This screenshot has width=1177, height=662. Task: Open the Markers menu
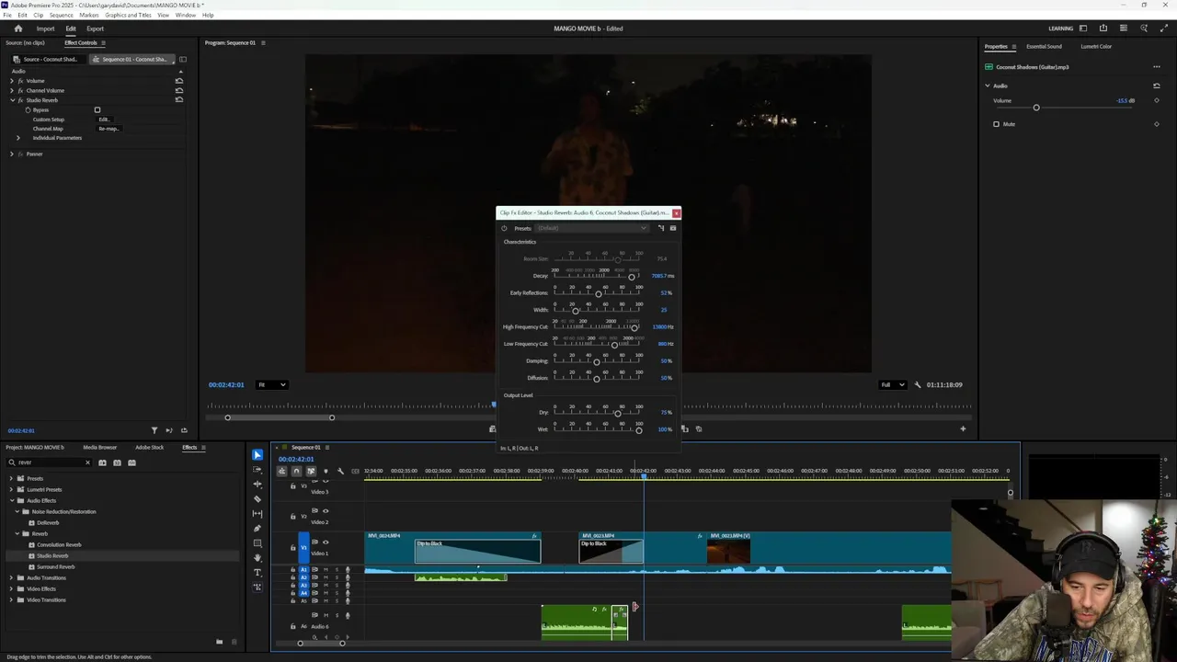[89, 16]
